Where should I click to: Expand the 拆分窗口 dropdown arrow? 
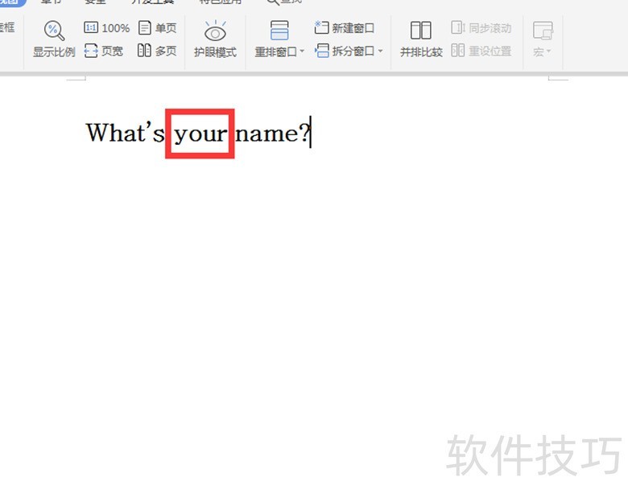pos(380,51)
